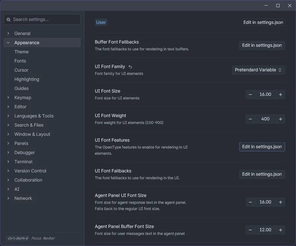
Task: Click the UI Font Weight value field
Action: click(x=265, y=119)
